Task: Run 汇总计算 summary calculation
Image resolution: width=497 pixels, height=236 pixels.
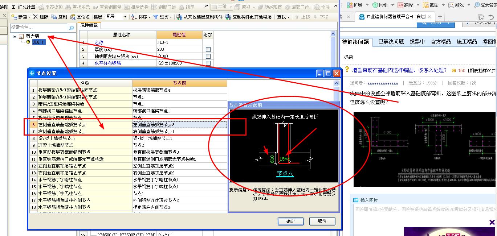Action: pos(24,7)
